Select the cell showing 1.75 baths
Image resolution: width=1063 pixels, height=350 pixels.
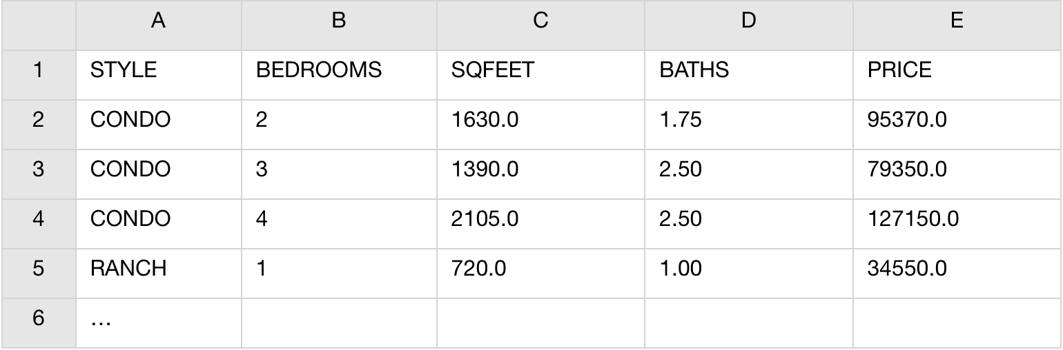pos(748,119)
